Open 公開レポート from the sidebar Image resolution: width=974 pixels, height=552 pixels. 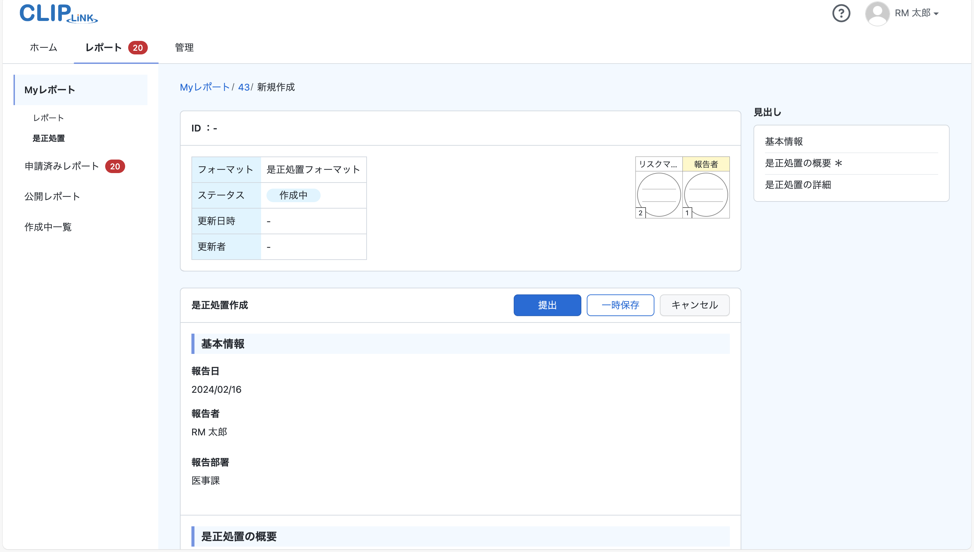pyautogui.click(x=52, y=196)
